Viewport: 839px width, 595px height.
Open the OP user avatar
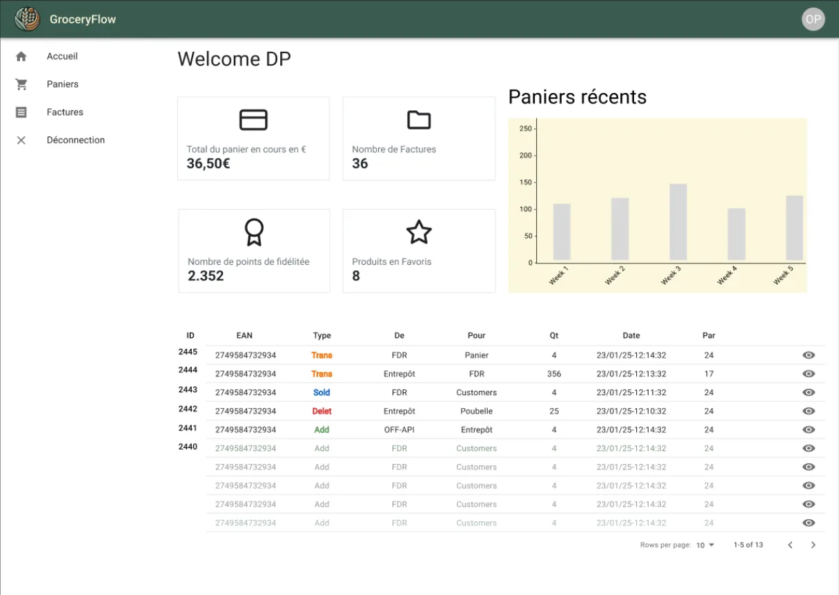point(813,19)
